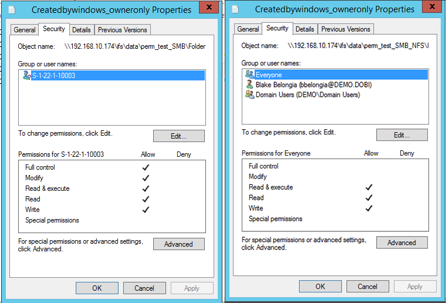Viewport: 446px width, 303px height.
Task: Switch to Details tab in S-1-22-1-10003 dialog
Action: click(82, 29)
